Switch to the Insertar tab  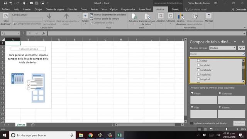[27, 9]
